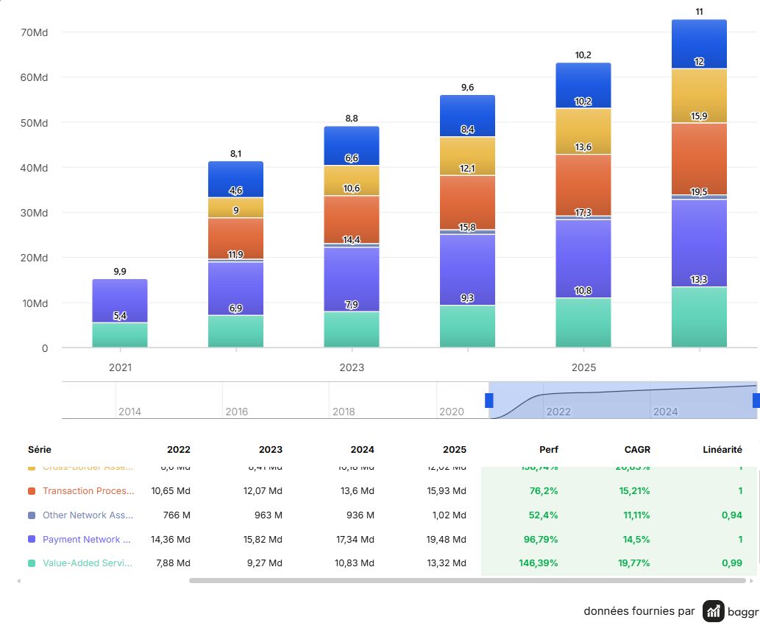This screenshot has width=760, height=631.
Task: Click the 146,39% Perf value
Action: [x=539, y=563]
